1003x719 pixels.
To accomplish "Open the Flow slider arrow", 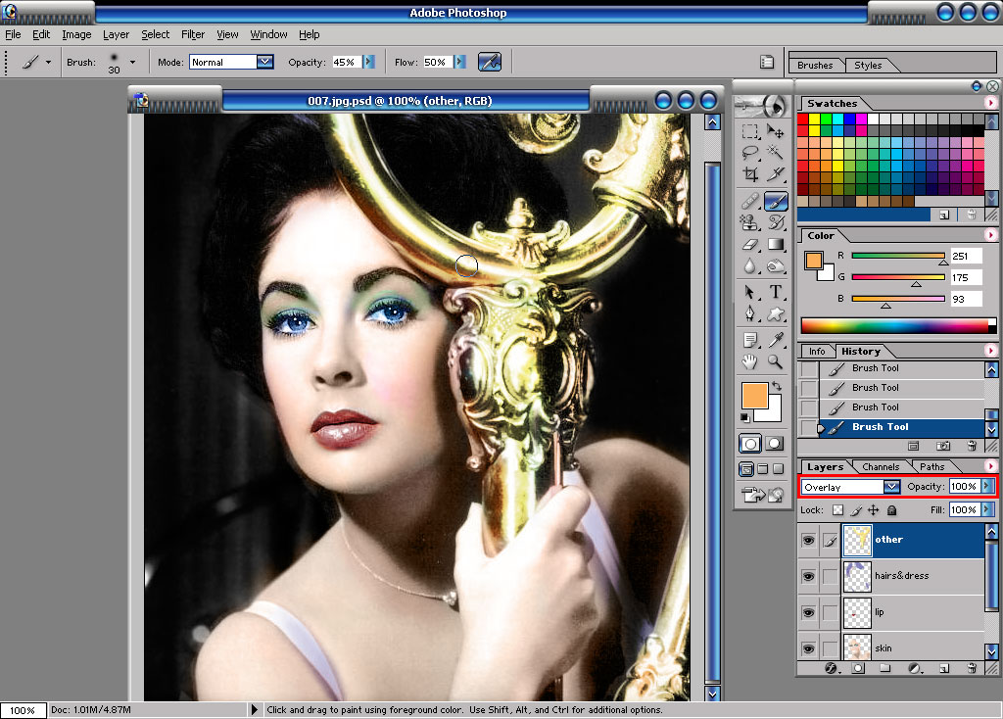I will pos(459,62).
